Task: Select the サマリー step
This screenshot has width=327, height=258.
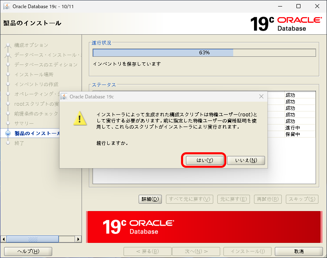Action: [24, 123]
